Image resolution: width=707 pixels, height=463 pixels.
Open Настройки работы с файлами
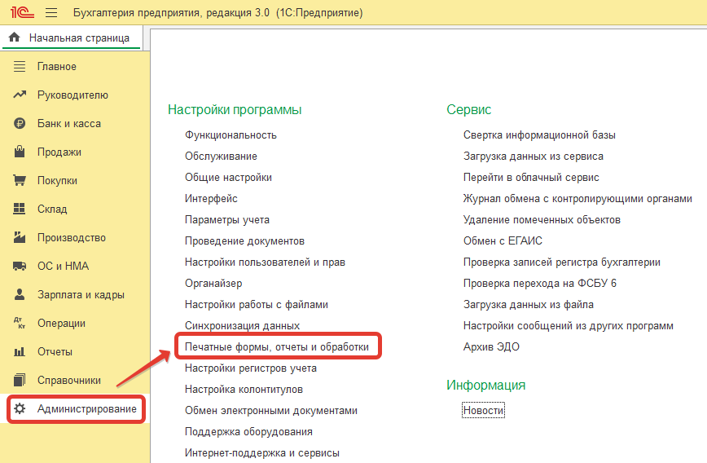[x=256, y=305]
